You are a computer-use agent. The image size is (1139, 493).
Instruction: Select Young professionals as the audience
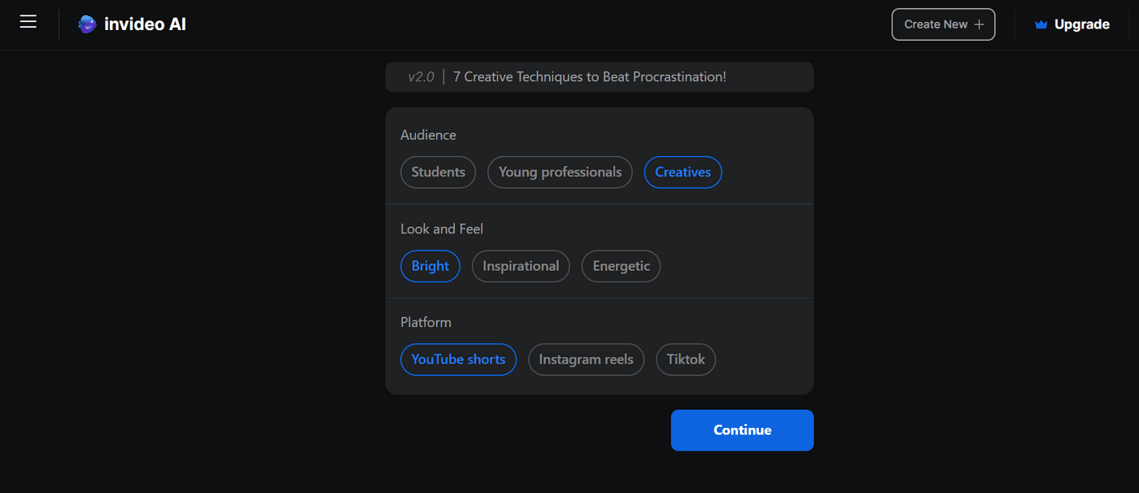(559, 172)
